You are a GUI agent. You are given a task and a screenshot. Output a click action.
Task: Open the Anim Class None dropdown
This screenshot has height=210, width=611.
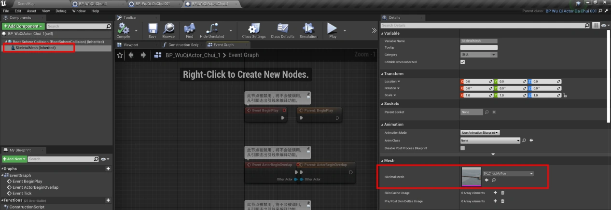click(490, 140)
